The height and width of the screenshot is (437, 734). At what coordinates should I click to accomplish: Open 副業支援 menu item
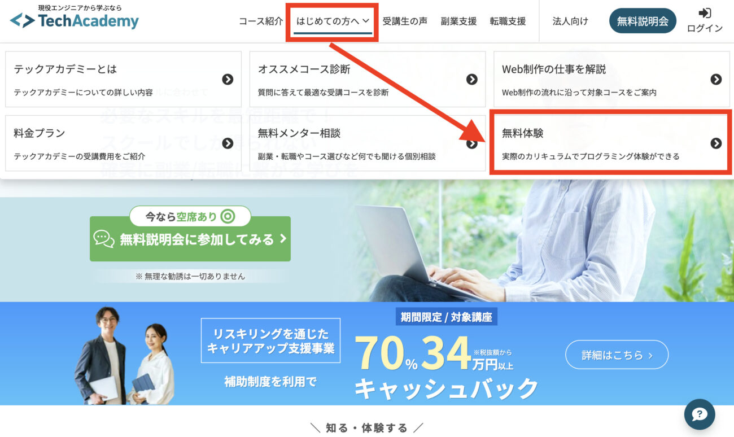point(458,21)
